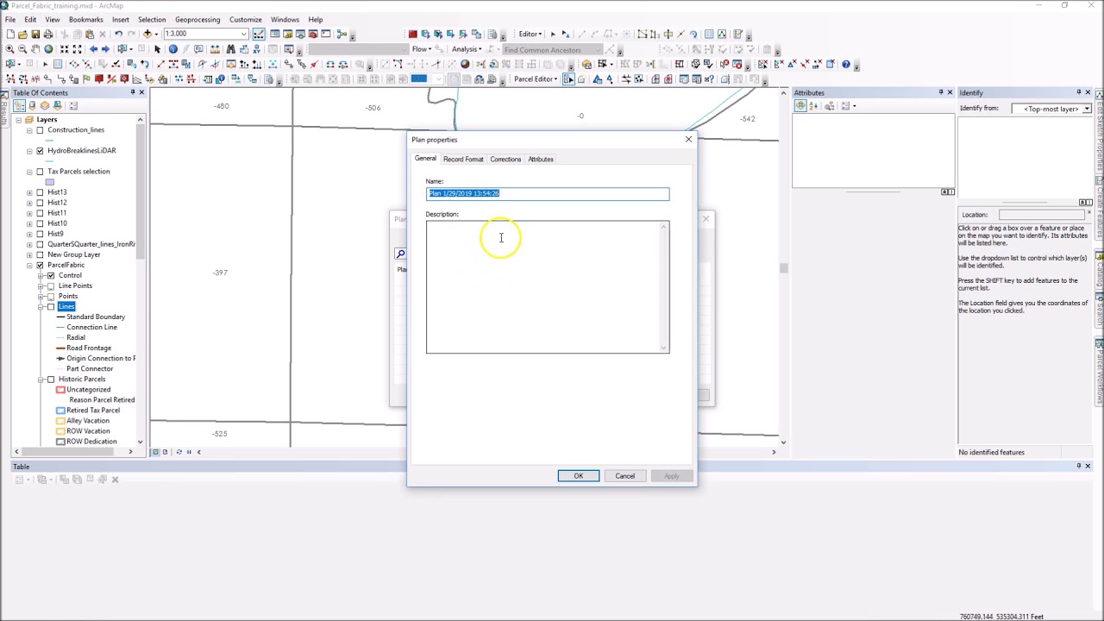Image resolution: width=1104 pixels, height=621 pixels.
Task: Open the Analysis dropdown
Action: pos(467,49)
